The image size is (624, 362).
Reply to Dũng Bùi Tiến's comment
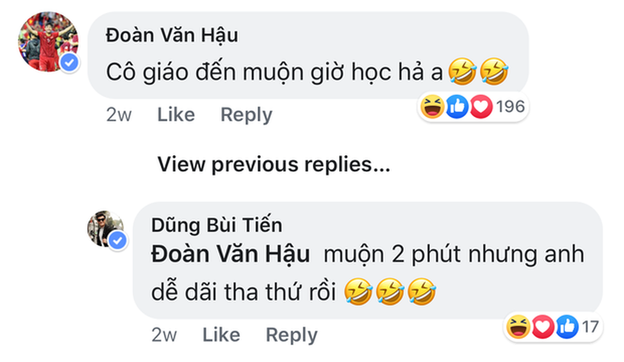[291, 335]
